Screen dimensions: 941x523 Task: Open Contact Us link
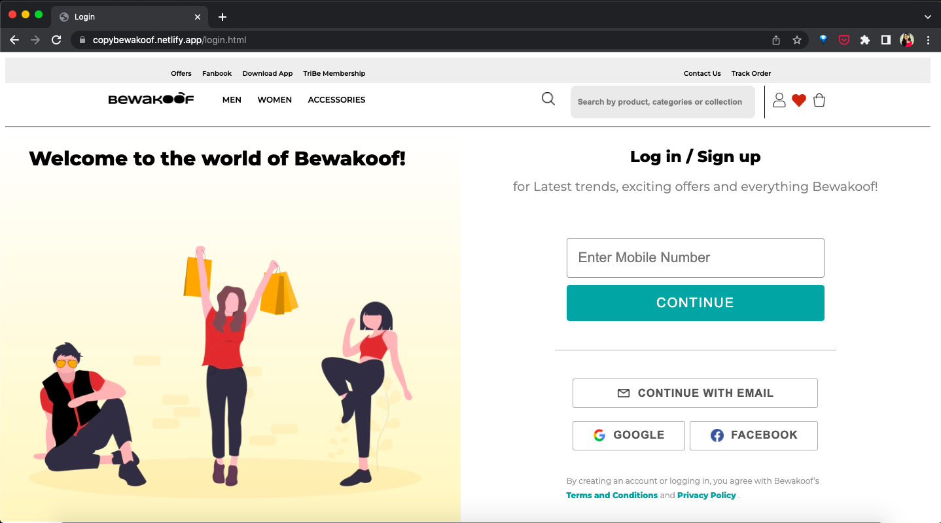point(702,73)
